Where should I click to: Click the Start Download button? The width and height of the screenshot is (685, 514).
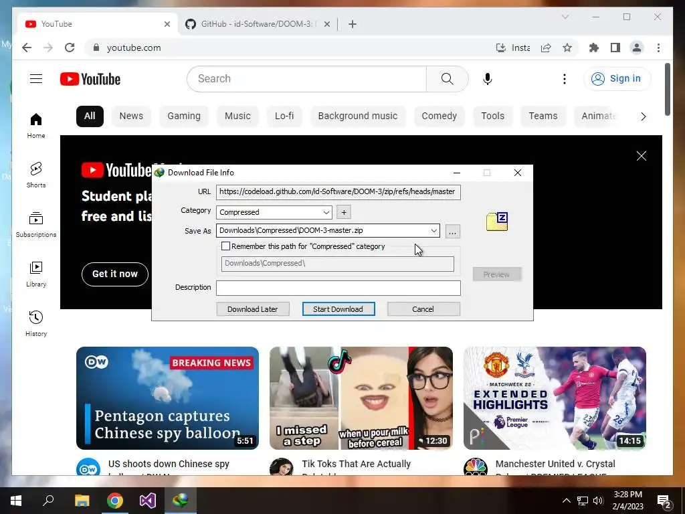338,309
